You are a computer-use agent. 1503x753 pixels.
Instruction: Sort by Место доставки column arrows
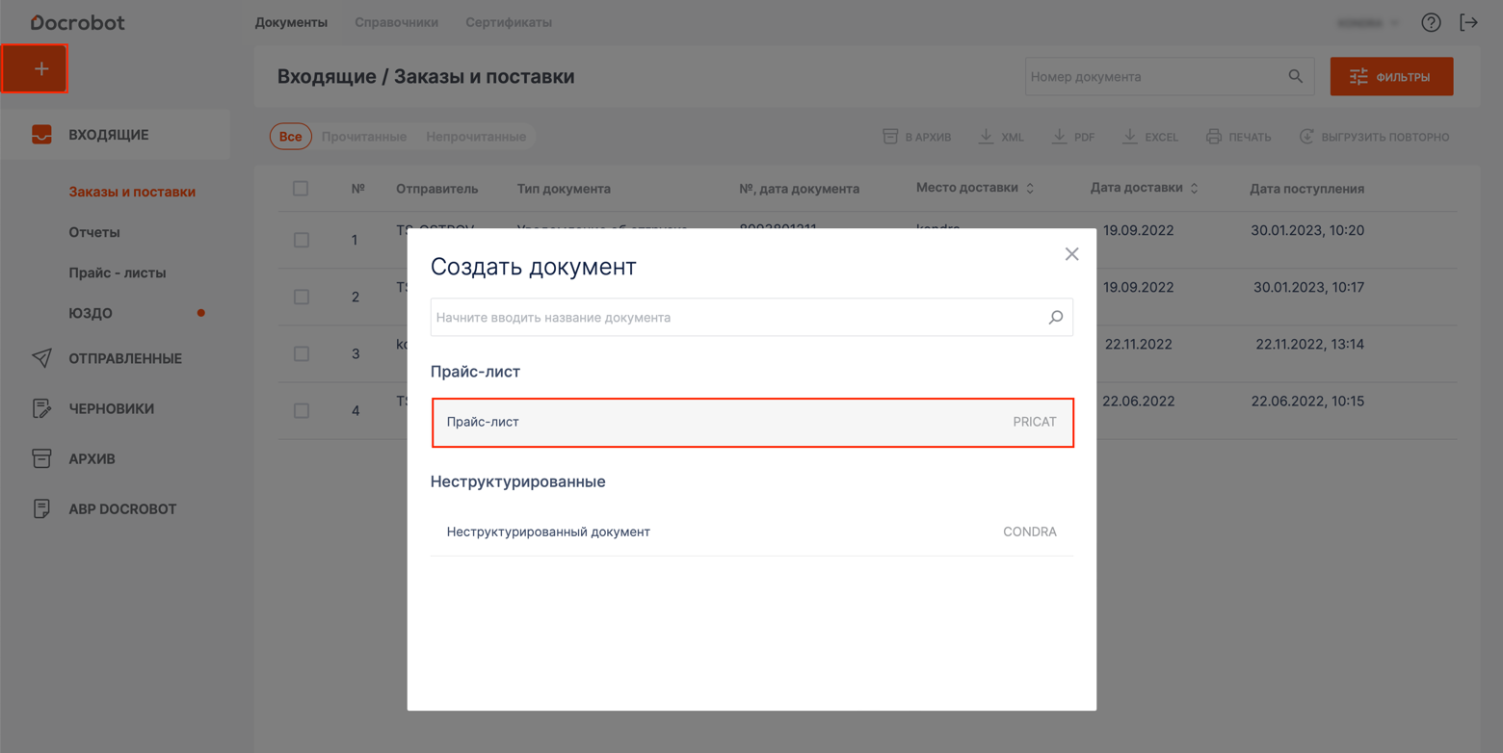[x=1030, y=189]
